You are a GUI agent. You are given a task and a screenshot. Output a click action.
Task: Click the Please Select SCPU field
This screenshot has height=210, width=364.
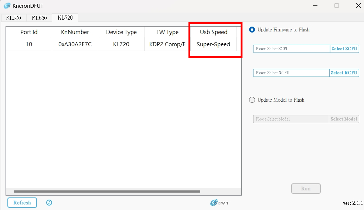292,49
